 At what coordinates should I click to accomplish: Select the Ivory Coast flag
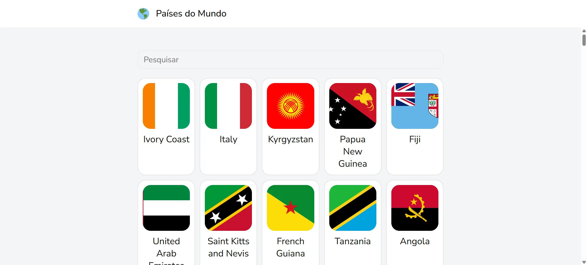coord(166,106)
